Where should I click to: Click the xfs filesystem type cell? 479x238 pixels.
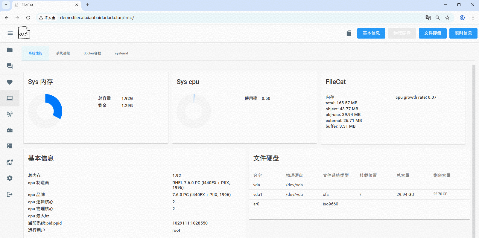pos(326,194)
